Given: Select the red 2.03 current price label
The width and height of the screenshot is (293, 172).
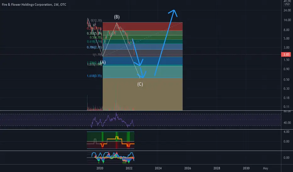Looking at the screenshot, I should pyautogui.click(x=286, y=54).
